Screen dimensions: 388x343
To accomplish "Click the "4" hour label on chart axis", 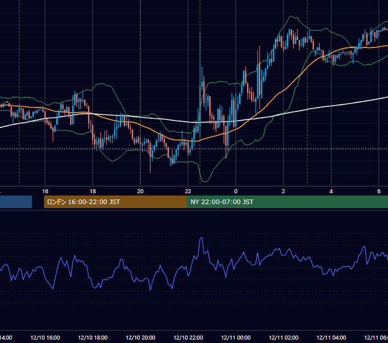I will click(x=331, y=192).
